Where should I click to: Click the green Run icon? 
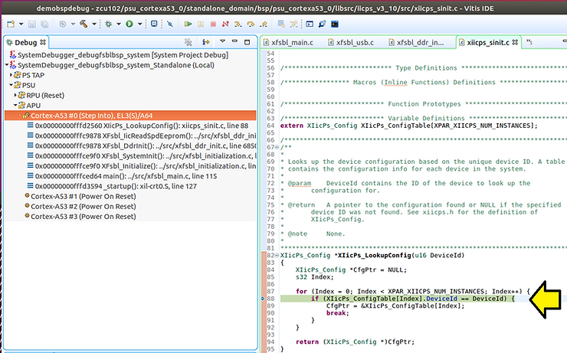(x=129, y=24)
